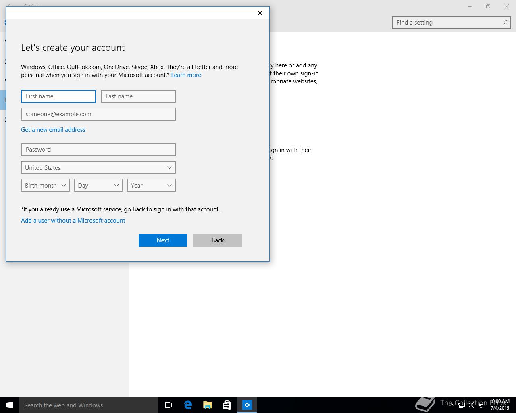This screenshot has height=413, width=516.
Task: Open the Windows Start menu
Action: point(10,405)
